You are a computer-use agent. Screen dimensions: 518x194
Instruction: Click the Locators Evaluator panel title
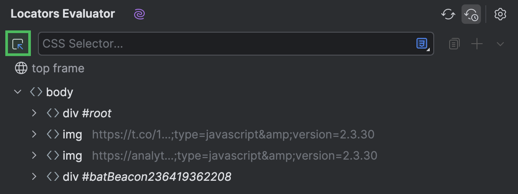[x=63, y=14]
